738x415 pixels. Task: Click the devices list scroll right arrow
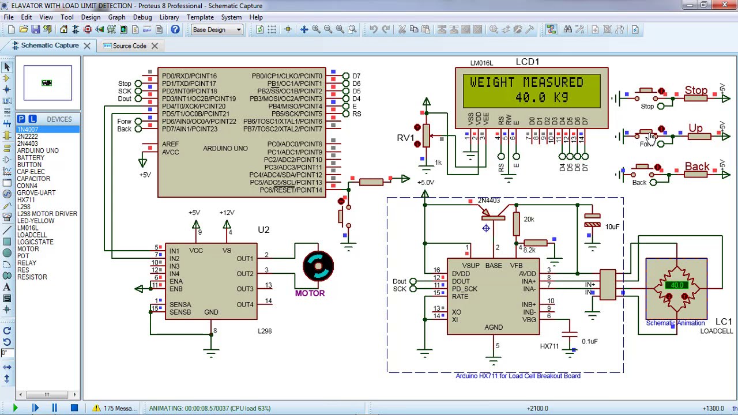tap(75, 395)
